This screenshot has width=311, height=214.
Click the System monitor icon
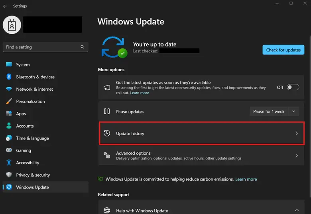(x=9, y=64)
